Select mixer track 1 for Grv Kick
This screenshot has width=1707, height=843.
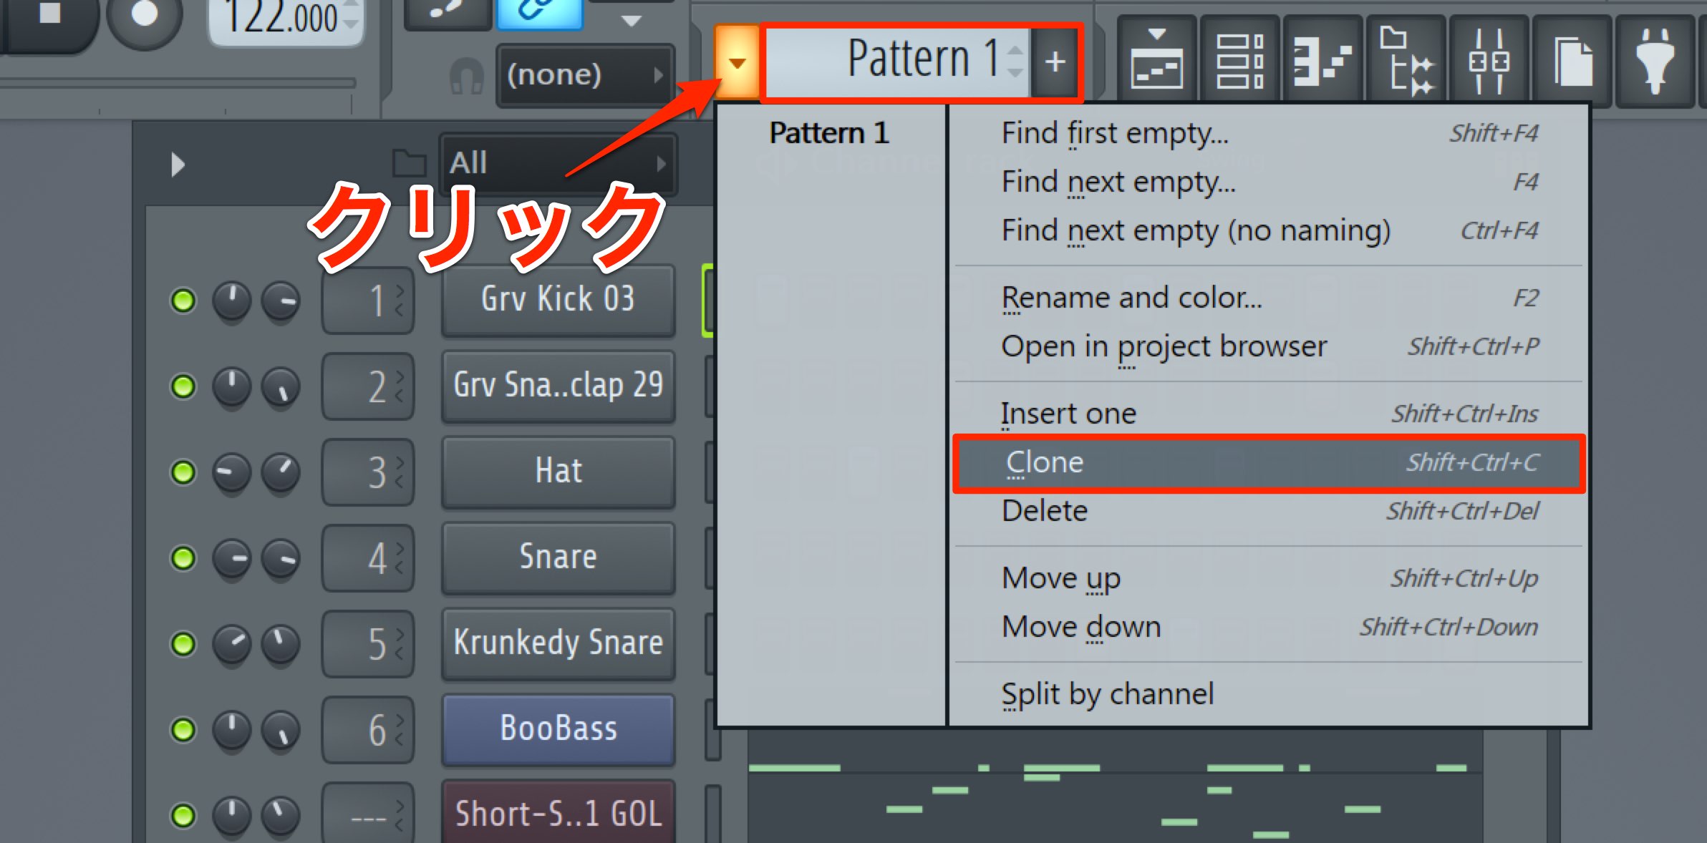(x=368, y=301)
